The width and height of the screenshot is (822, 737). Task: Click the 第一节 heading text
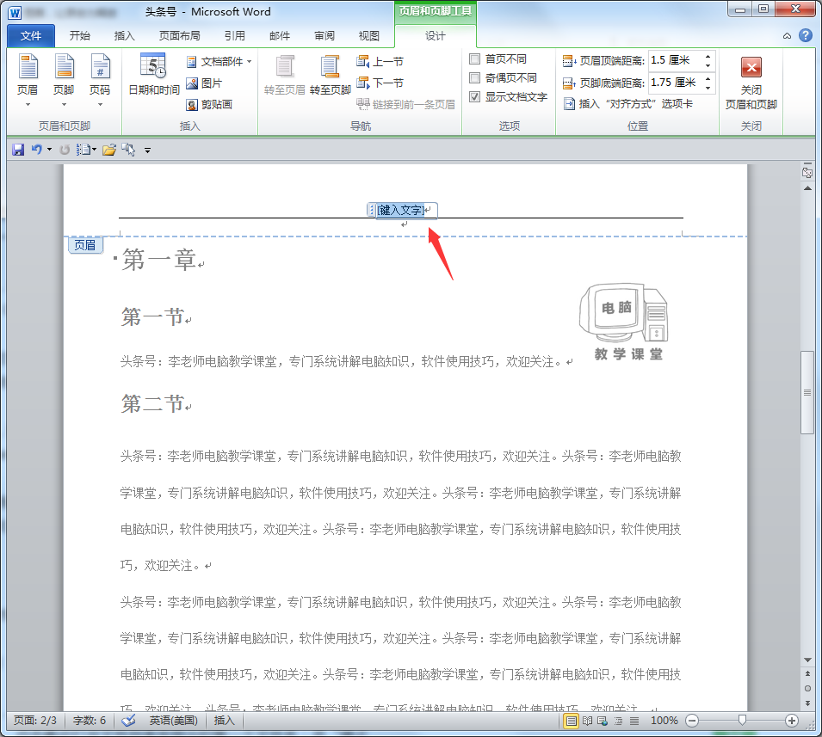coord(152,316)
